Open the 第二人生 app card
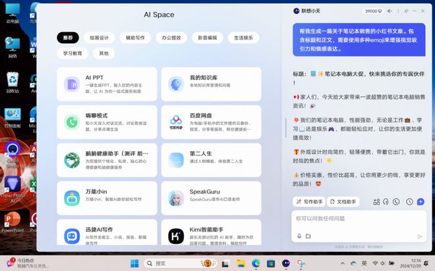The width and height of the screenshot is (435, 271). tap(211, 160)
